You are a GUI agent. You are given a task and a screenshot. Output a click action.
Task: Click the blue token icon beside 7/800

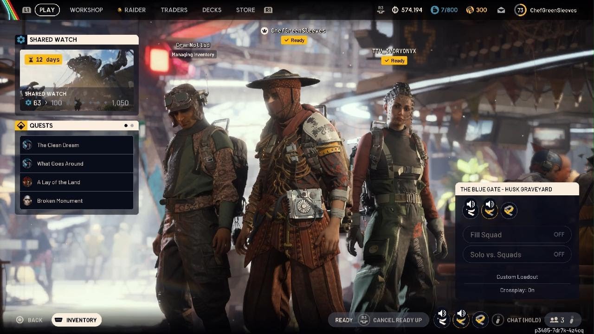point(434,10)
